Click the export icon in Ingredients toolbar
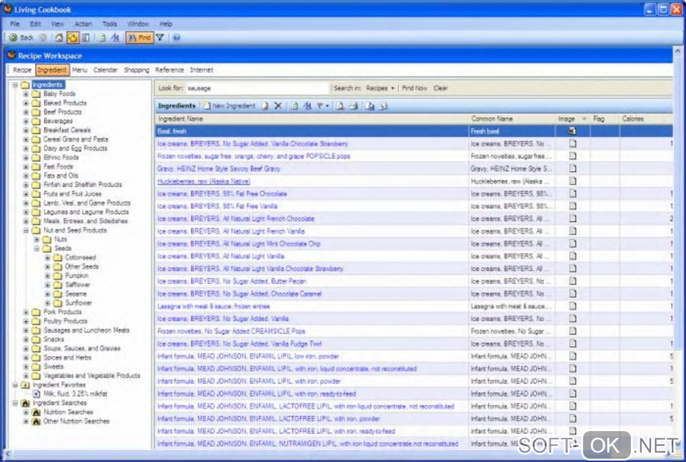Viewport: 686px width, 462px height. click(x=370, y=105)
